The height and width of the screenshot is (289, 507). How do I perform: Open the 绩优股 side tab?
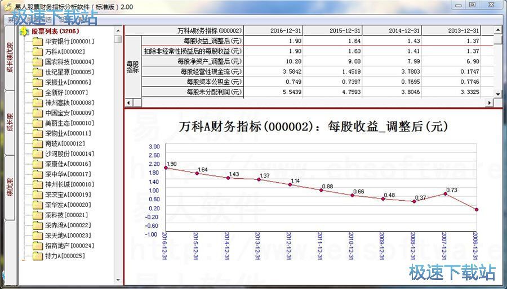pos(10,187)
